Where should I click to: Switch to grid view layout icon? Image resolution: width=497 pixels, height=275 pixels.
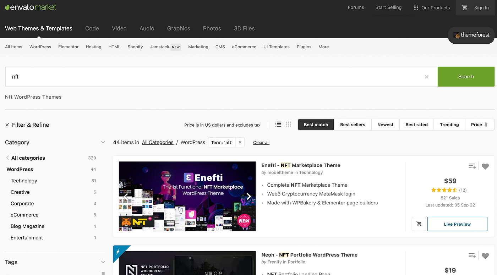click(x=288, y=124)
